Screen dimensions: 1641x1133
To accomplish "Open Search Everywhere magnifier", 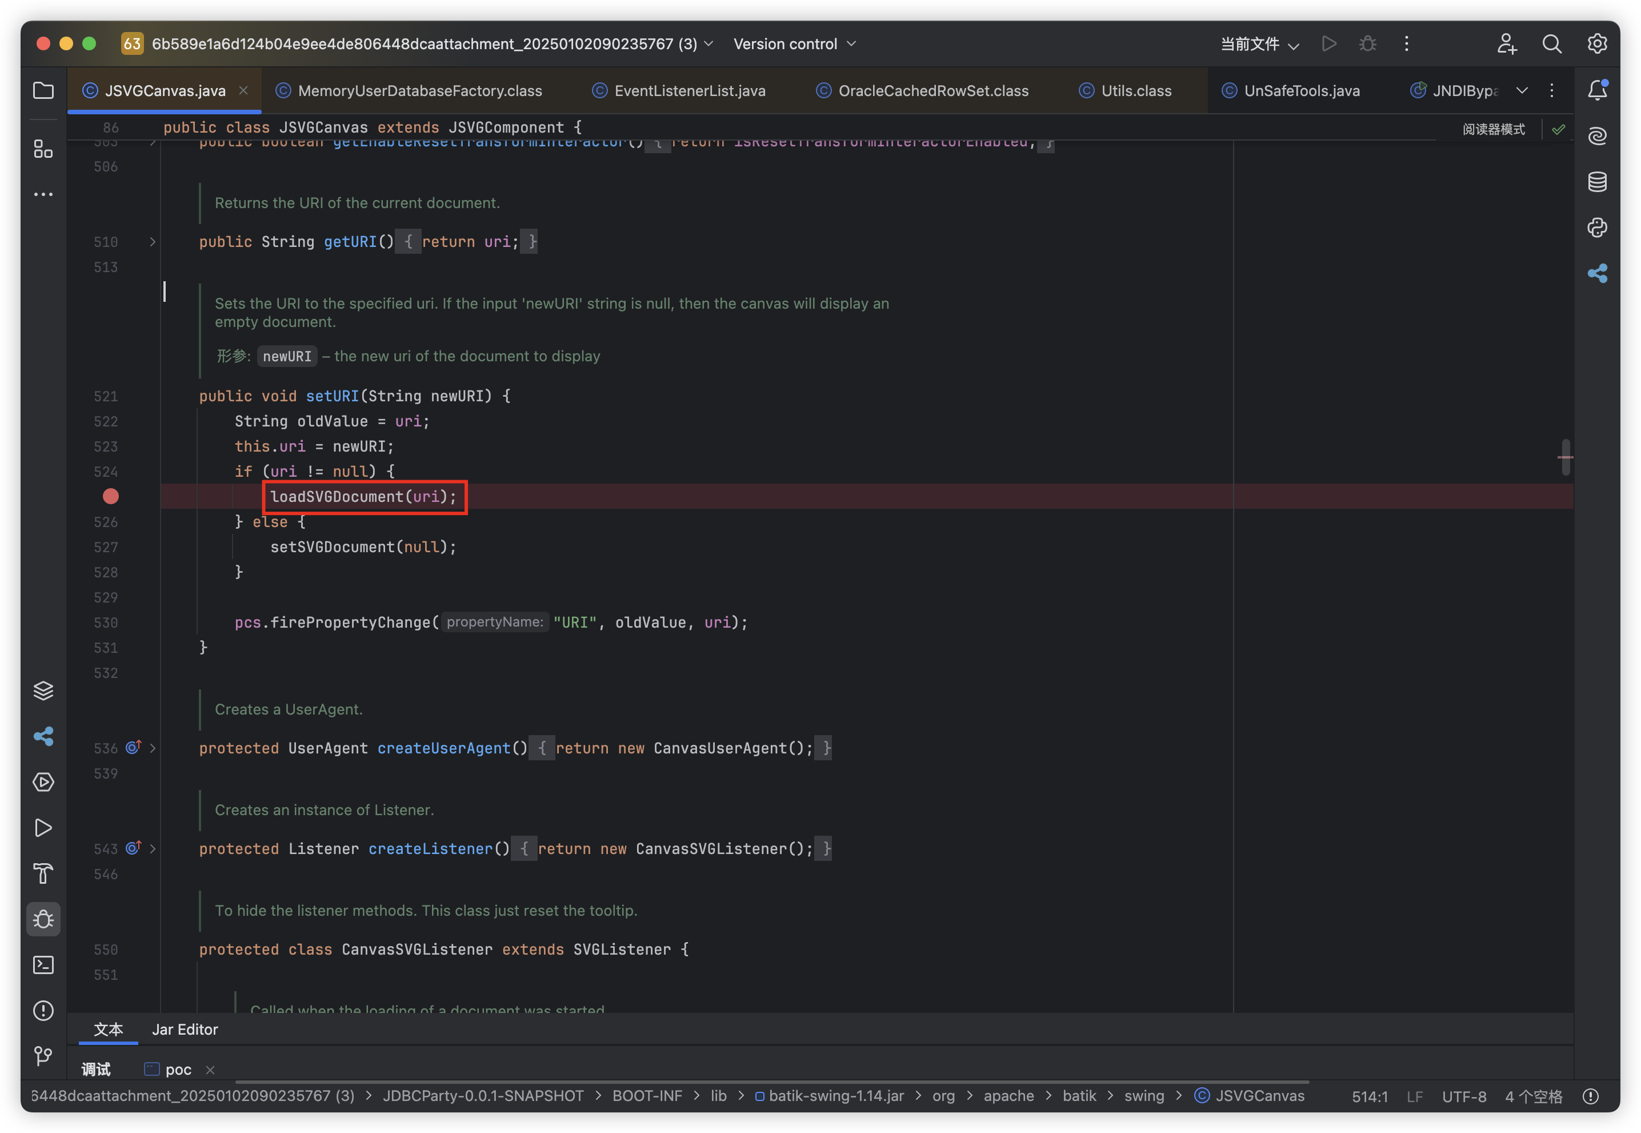I will [x=1552, y=44].
